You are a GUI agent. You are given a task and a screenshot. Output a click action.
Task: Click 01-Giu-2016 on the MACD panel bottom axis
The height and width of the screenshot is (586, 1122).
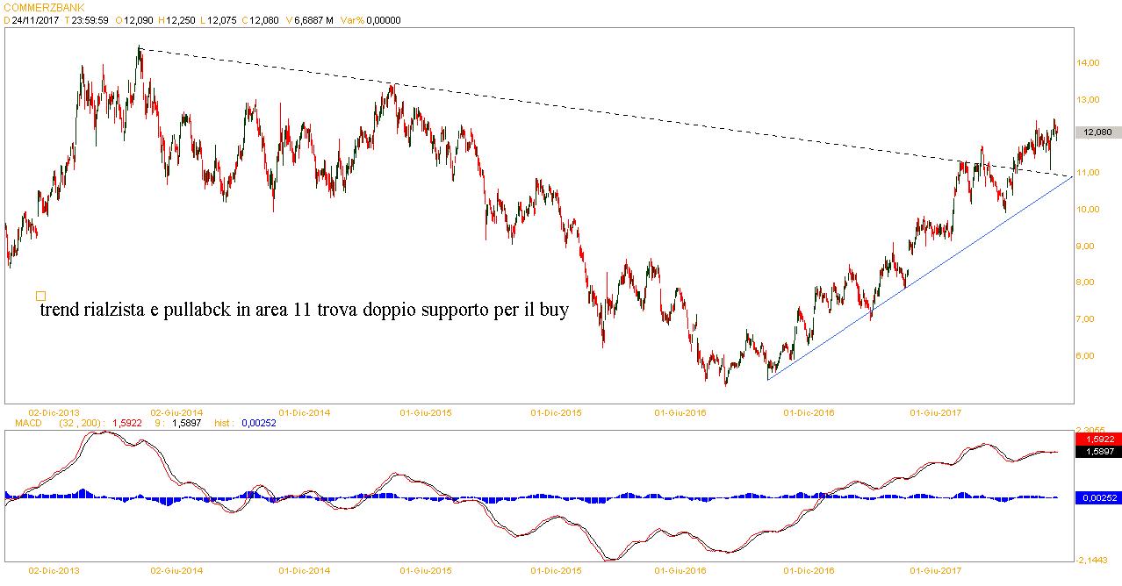(680, 570)
